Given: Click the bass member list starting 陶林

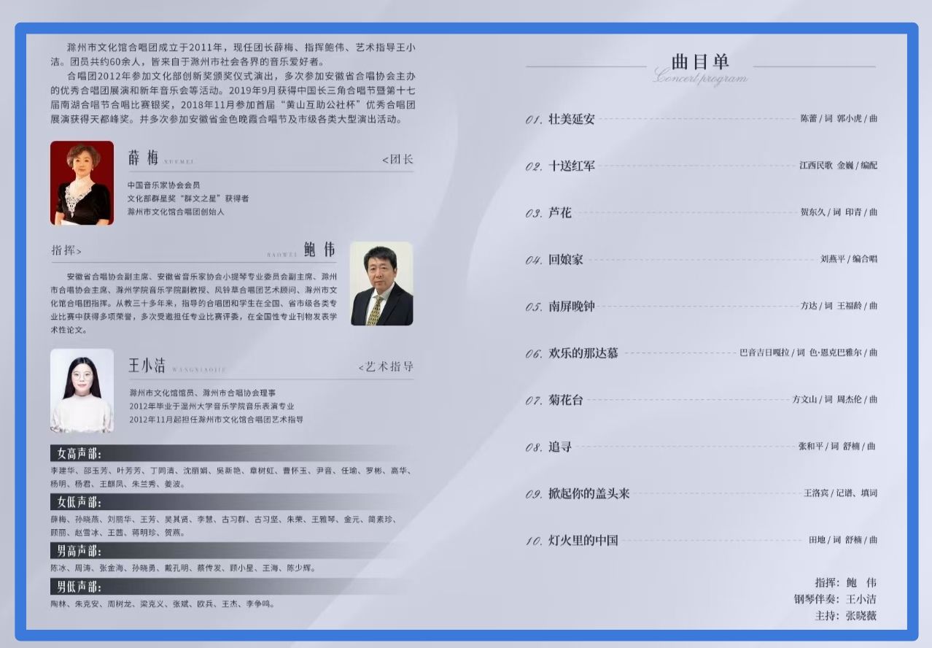Looking at the screenshot, I should point(163,604).
